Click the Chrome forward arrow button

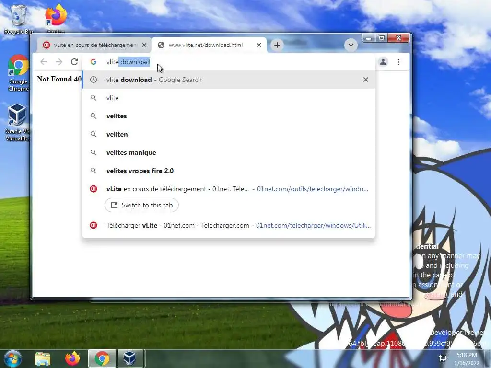59,62
